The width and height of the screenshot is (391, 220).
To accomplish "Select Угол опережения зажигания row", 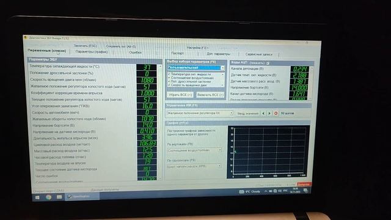I will click(x=94, y=106).
